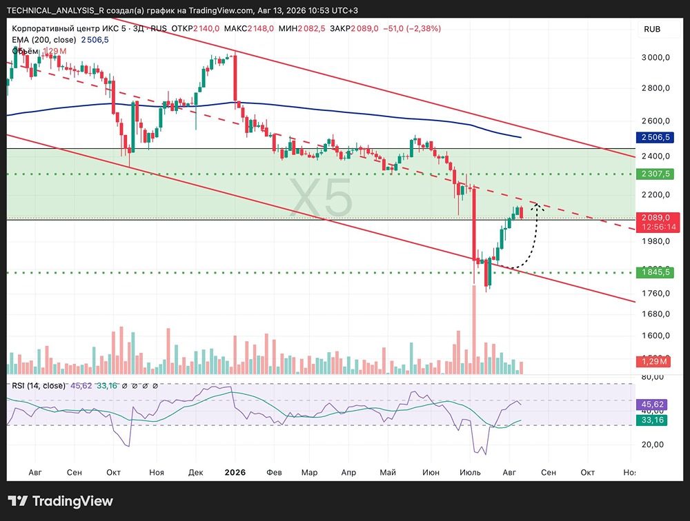This screenshot has width=690, height=521.
Task: Click the МАКС 2148,0 high value
Action: [x=248, y=28]
